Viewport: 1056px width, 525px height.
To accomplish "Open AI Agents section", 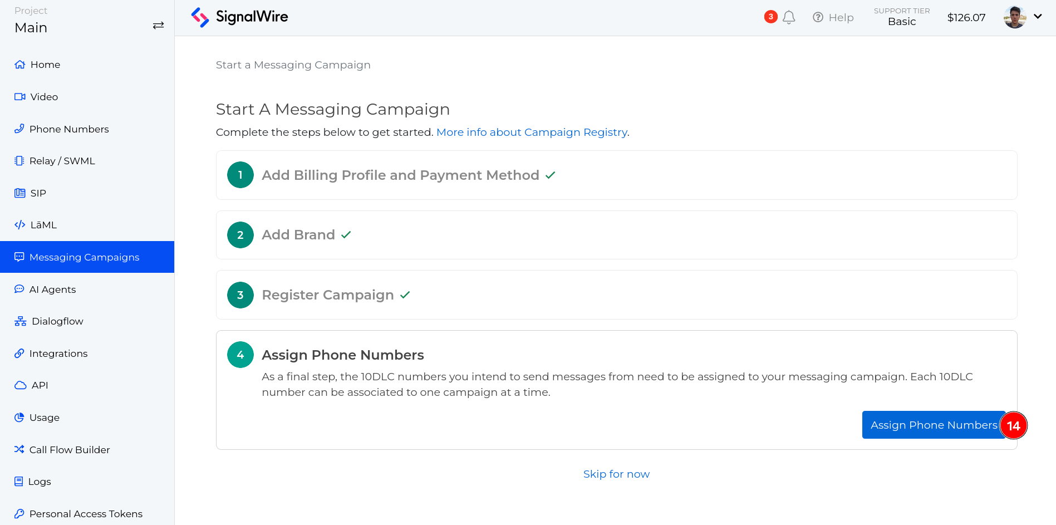I will click(x=53, y=289).
